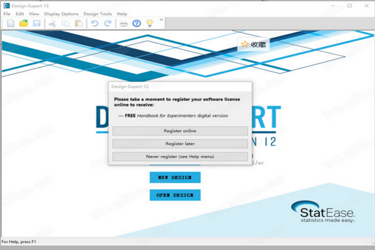This screenshot has height=250, width=375.
Task: Redo the last action via the toolbar
Action: (x=108, y=23)
